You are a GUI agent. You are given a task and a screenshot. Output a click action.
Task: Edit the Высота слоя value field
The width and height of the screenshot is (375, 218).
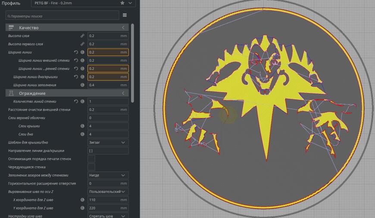(108, 36)
